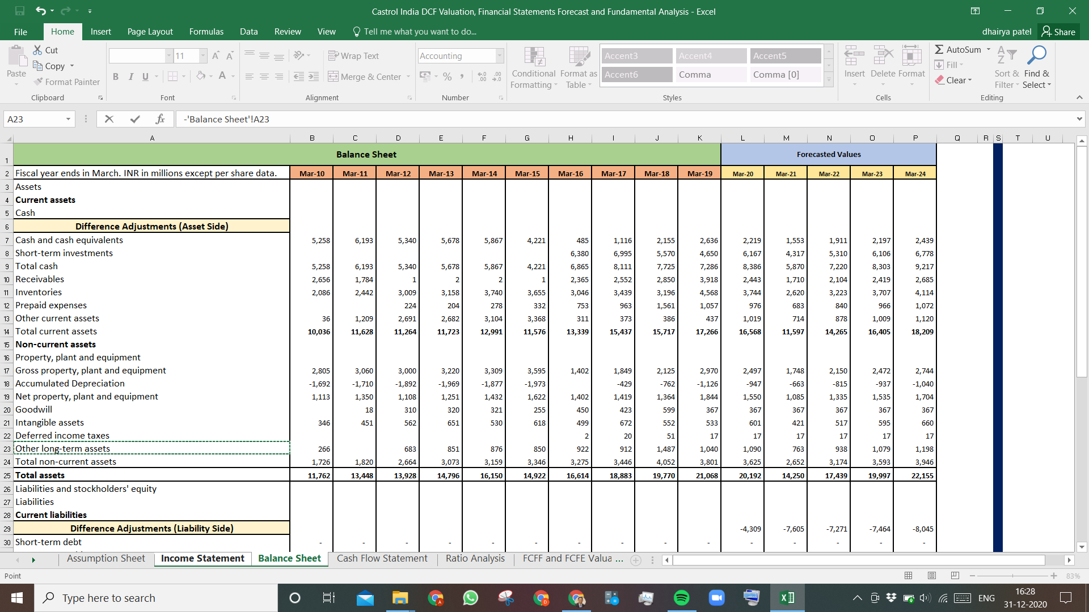The image size is (1089, 612).
Task: Click the Cut scissors icon
Action: tap(38, 50)
